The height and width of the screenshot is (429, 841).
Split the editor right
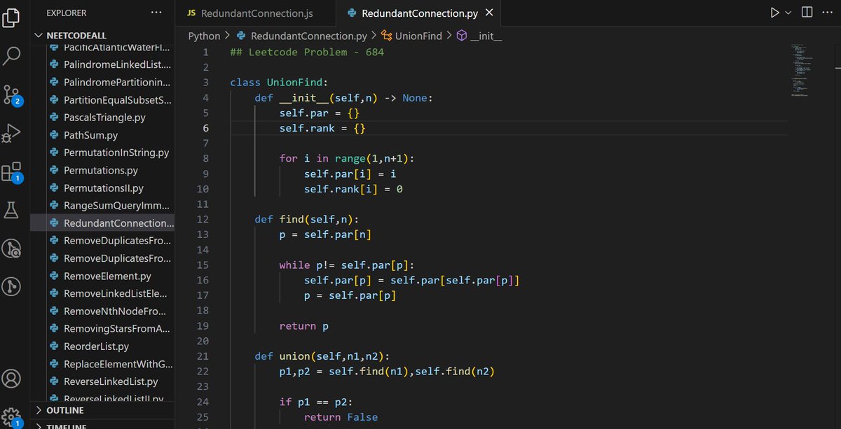(x=807, y=13)
